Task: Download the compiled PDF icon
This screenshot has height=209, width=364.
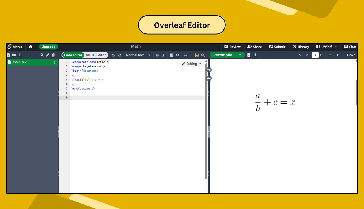Action: [x=256, y=55]
